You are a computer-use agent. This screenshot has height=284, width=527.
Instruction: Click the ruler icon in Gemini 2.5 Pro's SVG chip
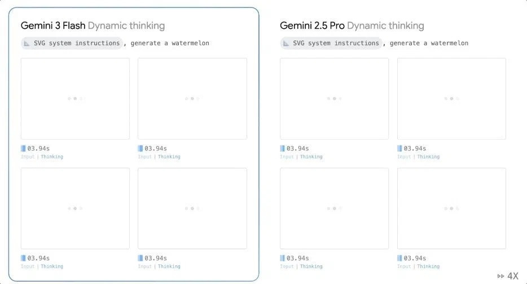click(x=287, y=43)
